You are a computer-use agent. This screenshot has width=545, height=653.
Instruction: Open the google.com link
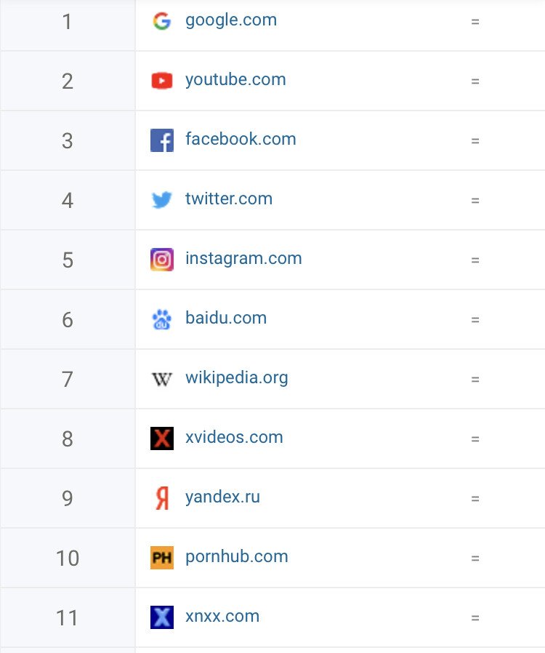(x=231, y=20)
